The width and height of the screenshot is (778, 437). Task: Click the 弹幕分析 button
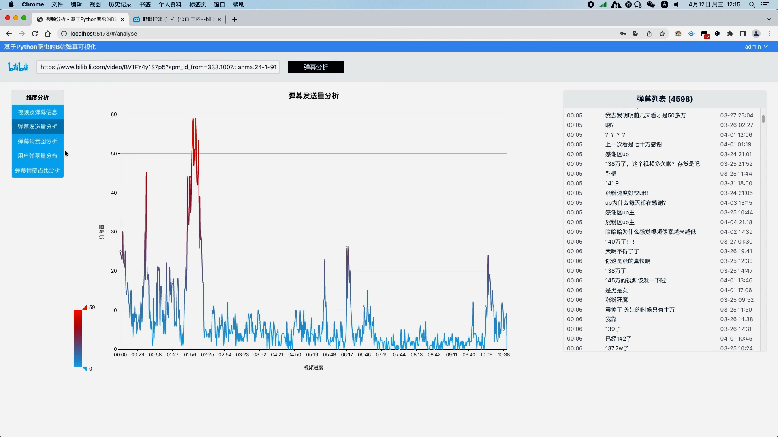pos(316,67)
